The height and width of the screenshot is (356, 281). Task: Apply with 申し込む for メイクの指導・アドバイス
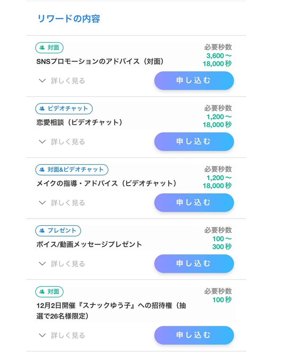coord(194,203)
